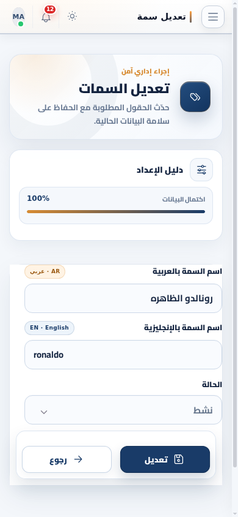Click the تعديل submit button
Screen dimensions: 238x517
[x=165, y=459]
